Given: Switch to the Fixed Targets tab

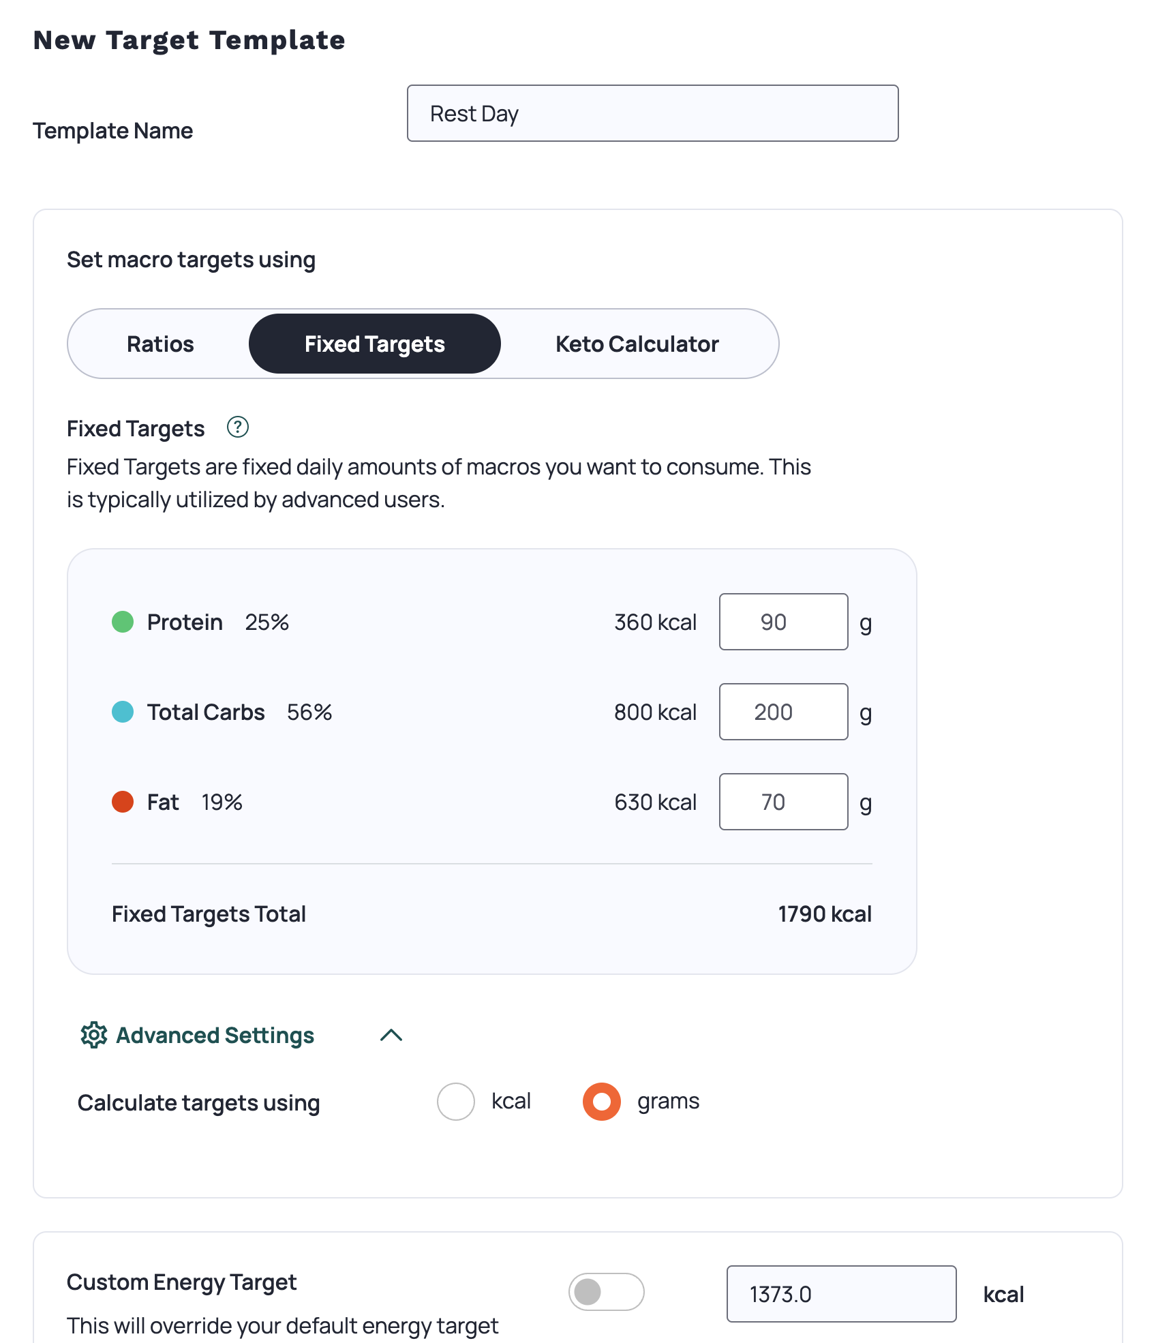Looking at the screenshot, I should pyautogui.click(x=375, y=344).
